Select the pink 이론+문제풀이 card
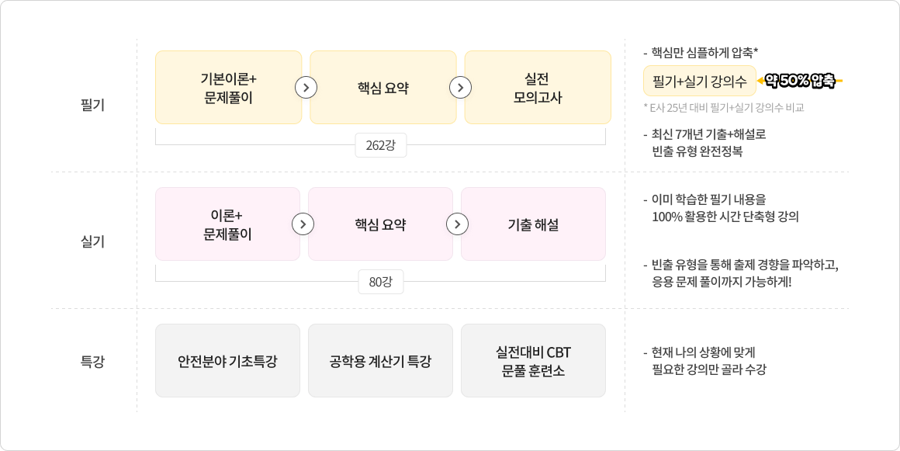 pyautogui.click(x=228, y=224)
